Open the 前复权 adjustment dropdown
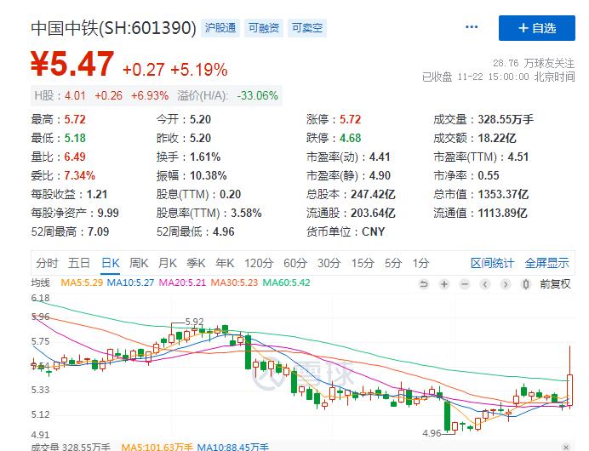The width and height of the screenshot is (589, 451). [x=555, y=284]
